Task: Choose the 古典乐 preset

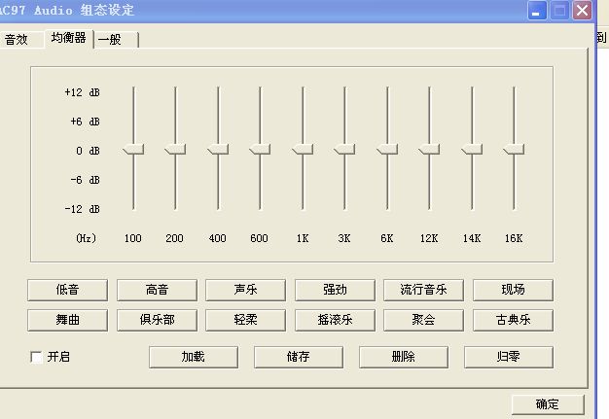Action: point(513,320)
